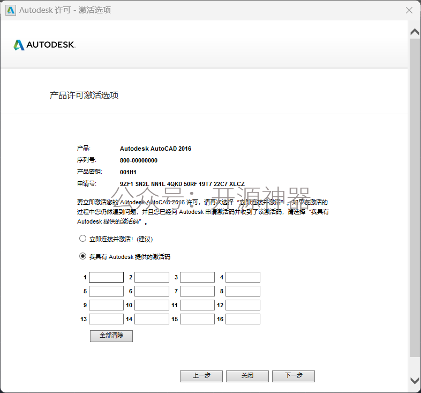Viewport: 421px width, 393px height.
Task: Click activation code field 10
Action: (x=152, y=305)
